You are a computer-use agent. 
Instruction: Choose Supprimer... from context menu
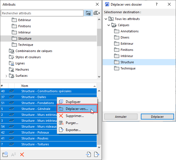pyautogui.click(x=77, y=116)
